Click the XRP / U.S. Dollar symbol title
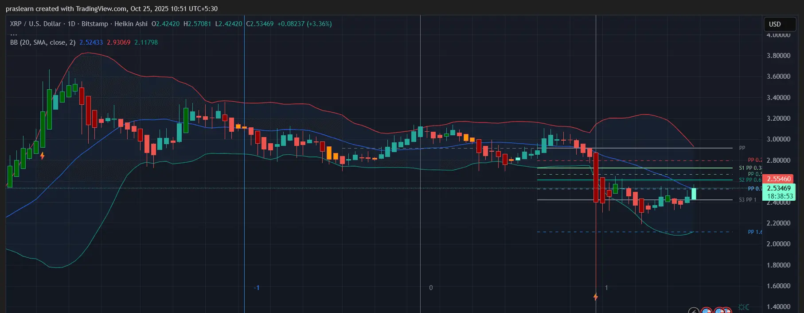The width and height of the screenshot is (804, 313). click(35, 24)
